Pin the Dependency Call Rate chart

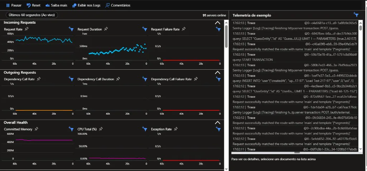[x=39, y=79]
